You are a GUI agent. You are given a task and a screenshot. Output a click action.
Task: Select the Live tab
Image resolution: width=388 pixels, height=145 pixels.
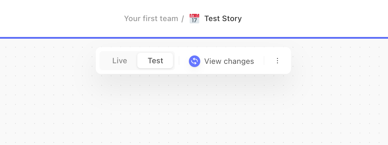[x=120, y=61]
